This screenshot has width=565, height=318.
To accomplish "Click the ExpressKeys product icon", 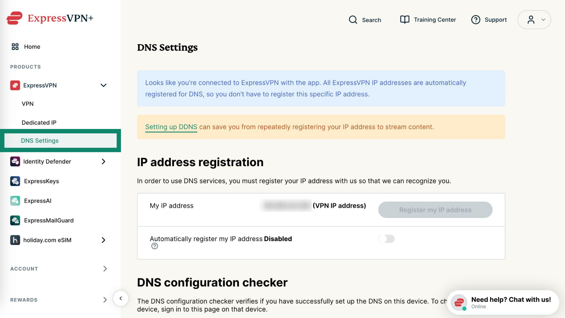I will tap(15, 181).
